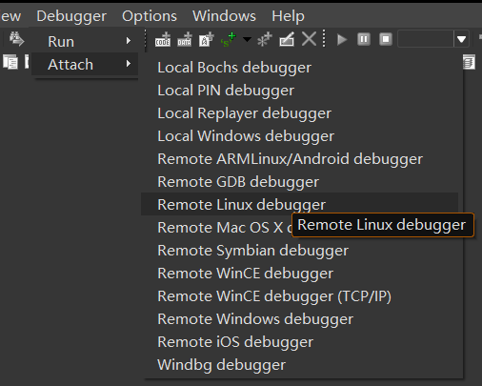Image resolution: width=482 pixels, height=386 pixels.
Task: Choose Local PIN debugger
Action: tap(299, 91)
